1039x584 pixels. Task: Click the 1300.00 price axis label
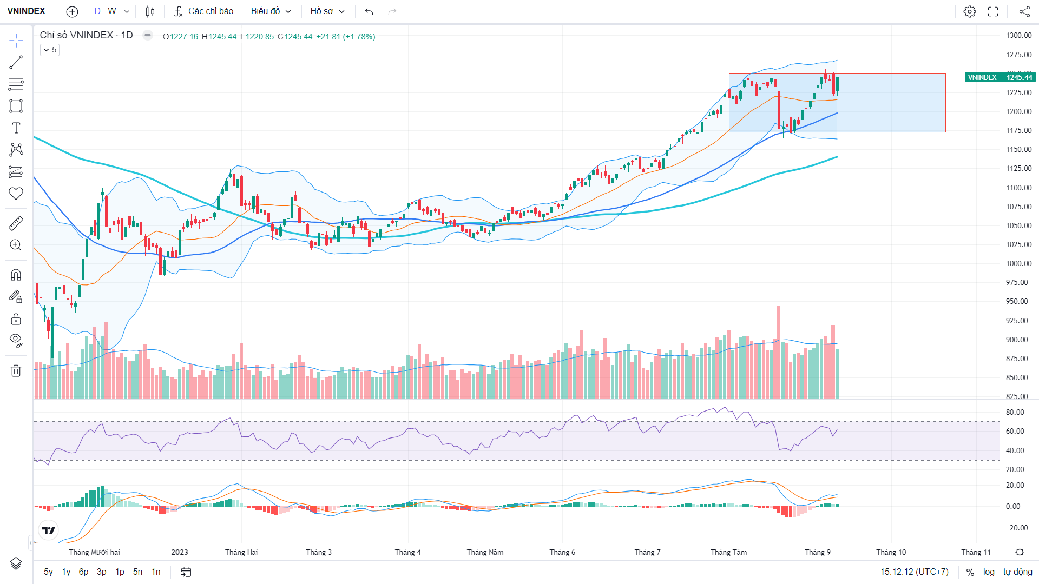tap(1019, 35)
